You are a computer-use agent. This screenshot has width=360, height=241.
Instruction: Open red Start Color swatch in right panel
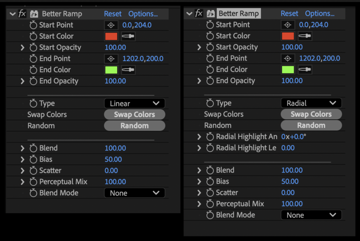288,36
